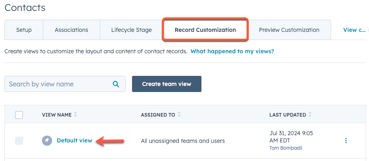Tick the Default view row checkbox
369x161 pixels.
click(19, 141)
